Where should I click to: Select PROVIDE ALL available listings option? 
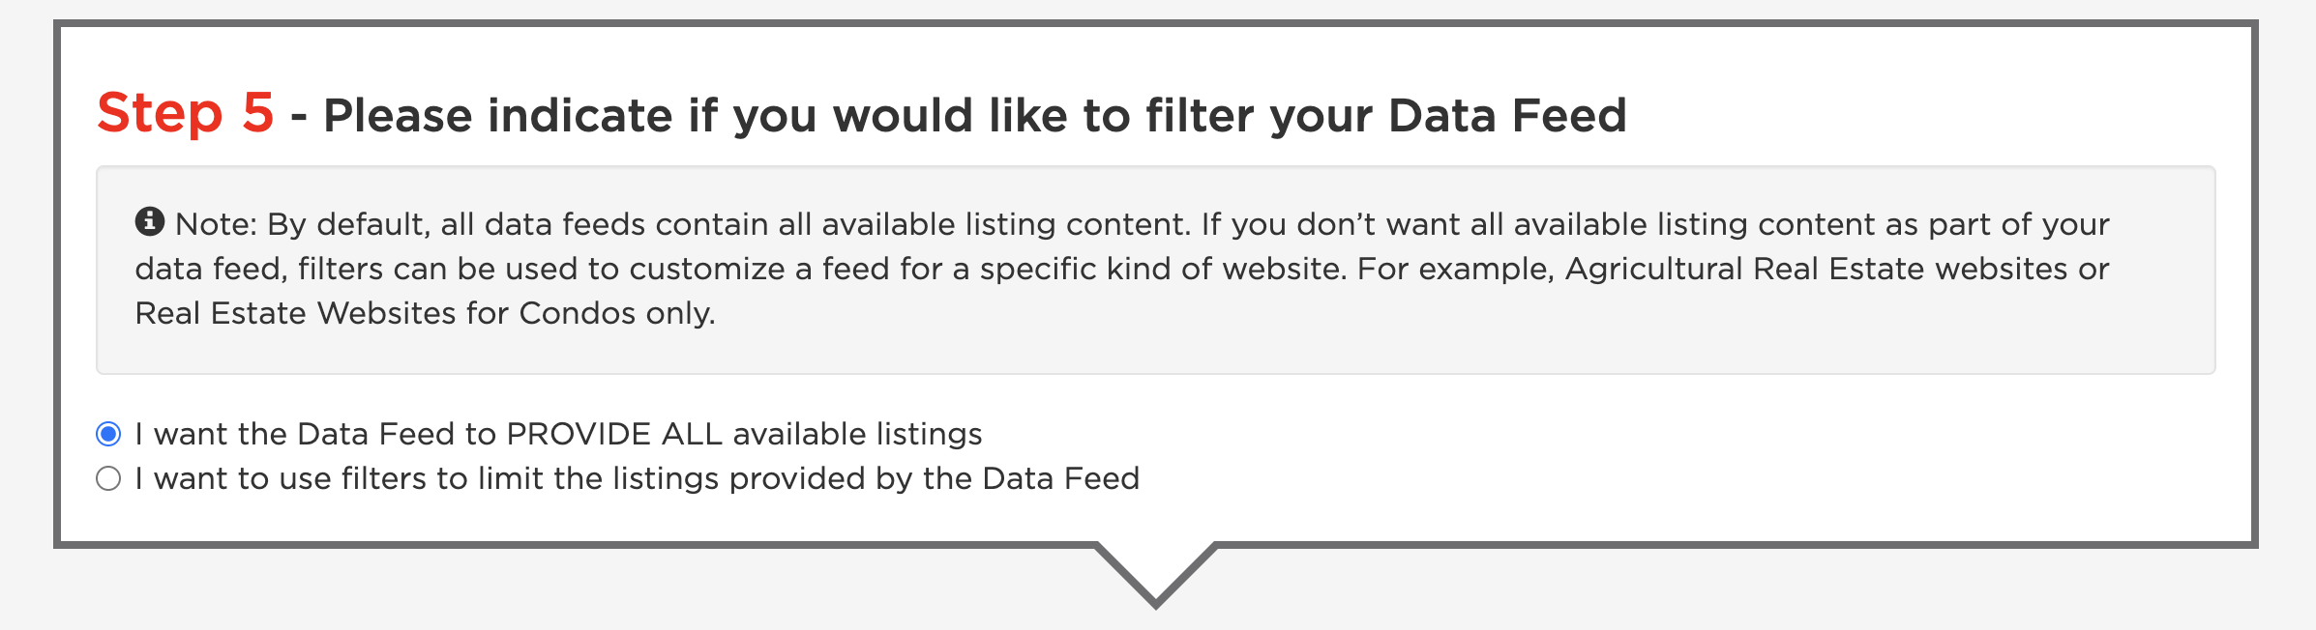(109, 435)
